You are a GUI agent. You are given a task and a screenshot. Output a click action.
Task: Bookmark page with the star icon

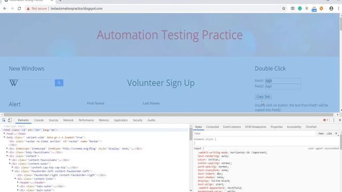point(284,9)
